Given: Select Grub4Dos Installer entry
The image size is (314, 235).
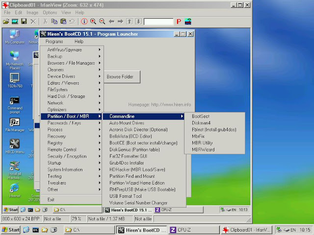Looking at the screenshot, I should point(144,163).
